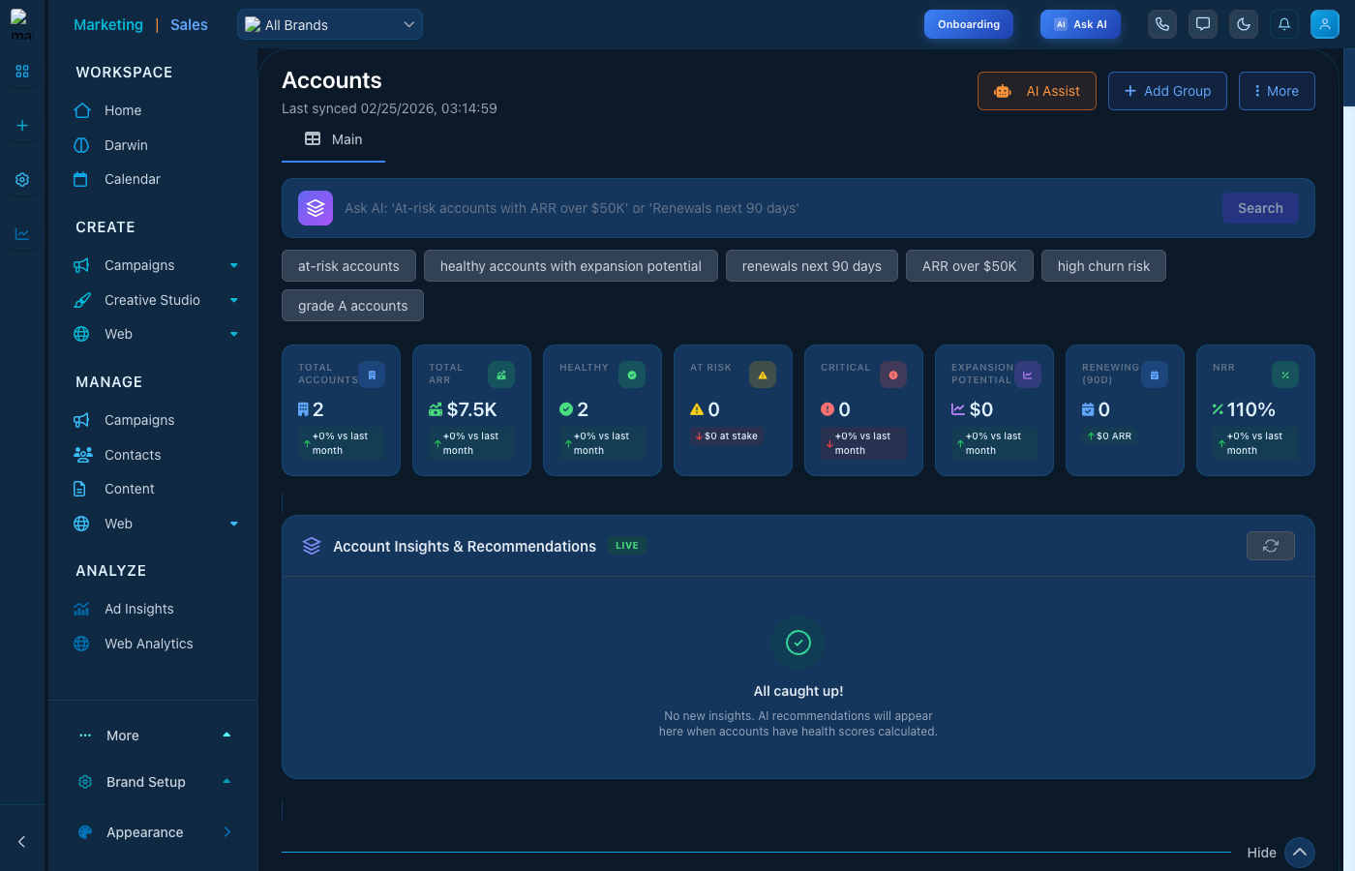Viewport: 1355px width, 871px height.
Task: Switch to the Marketing tab
Action: pyautogui.click(x=108, y=25)
